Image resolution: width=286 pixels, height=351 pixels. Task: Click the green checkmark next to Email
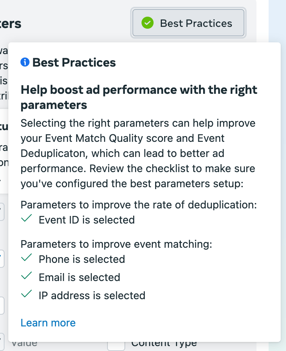[x=26, y=277]
